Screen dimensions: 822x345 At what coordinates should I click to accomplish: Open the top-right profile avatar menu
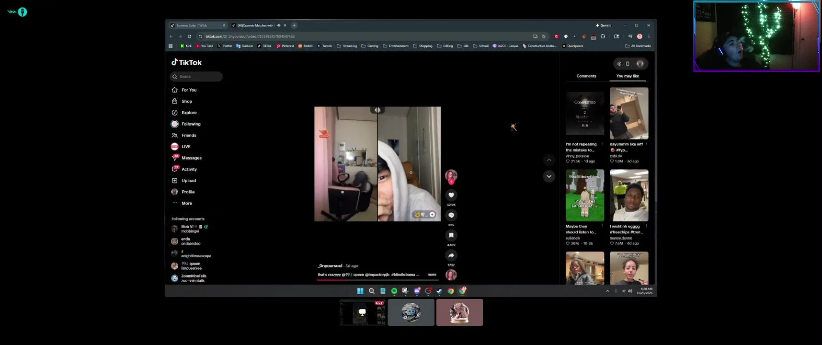click(x=640, y=64)
